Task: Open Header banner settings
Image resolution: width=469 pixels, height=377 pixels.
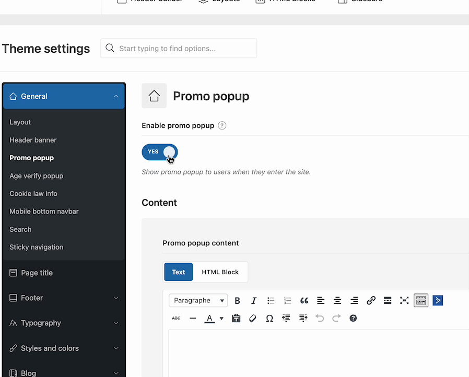Action: [x=33, y=140]
